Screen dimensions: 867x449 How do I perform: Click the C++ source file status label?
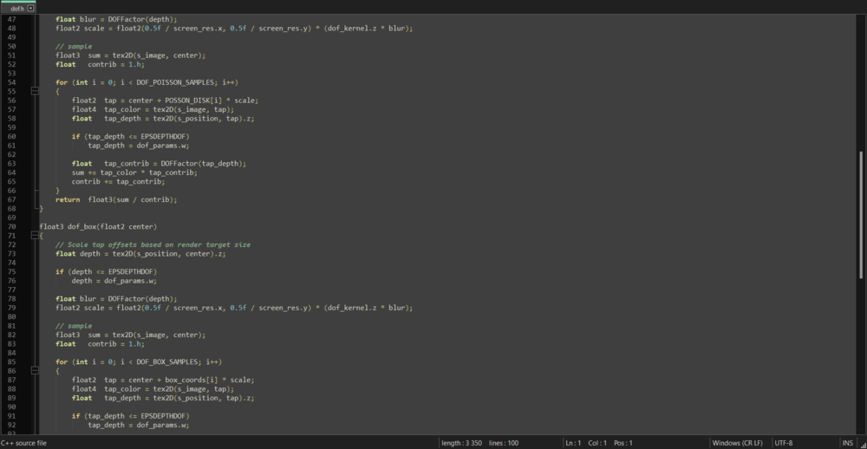click(x=24, y=443)
